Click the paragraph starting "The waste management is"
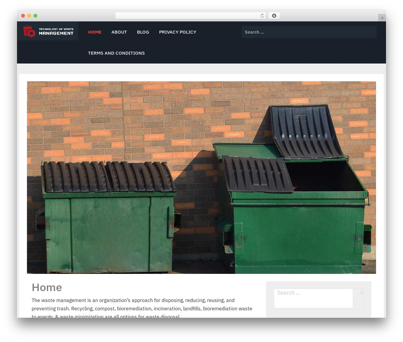The image size is (403, 342). [x=142, y=308]
